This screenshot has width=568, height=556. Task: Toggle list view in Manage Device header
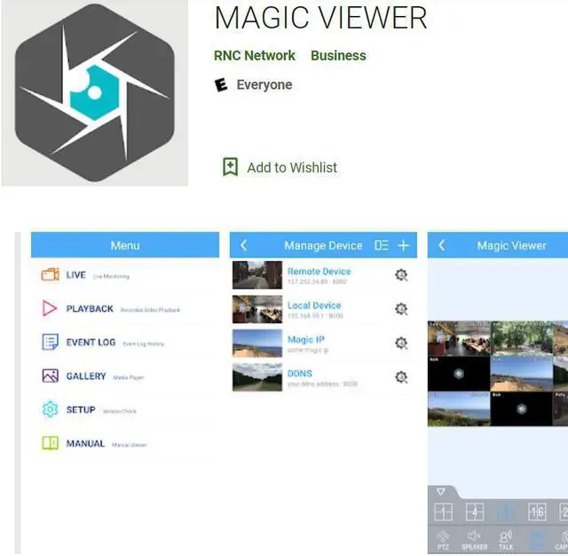click(382, 246)
